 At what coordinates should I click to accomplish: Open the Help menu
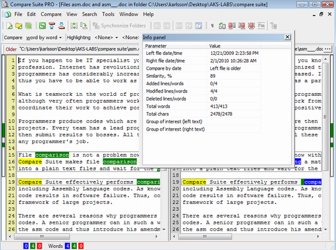pyautogui.click(x=148, y=14)
